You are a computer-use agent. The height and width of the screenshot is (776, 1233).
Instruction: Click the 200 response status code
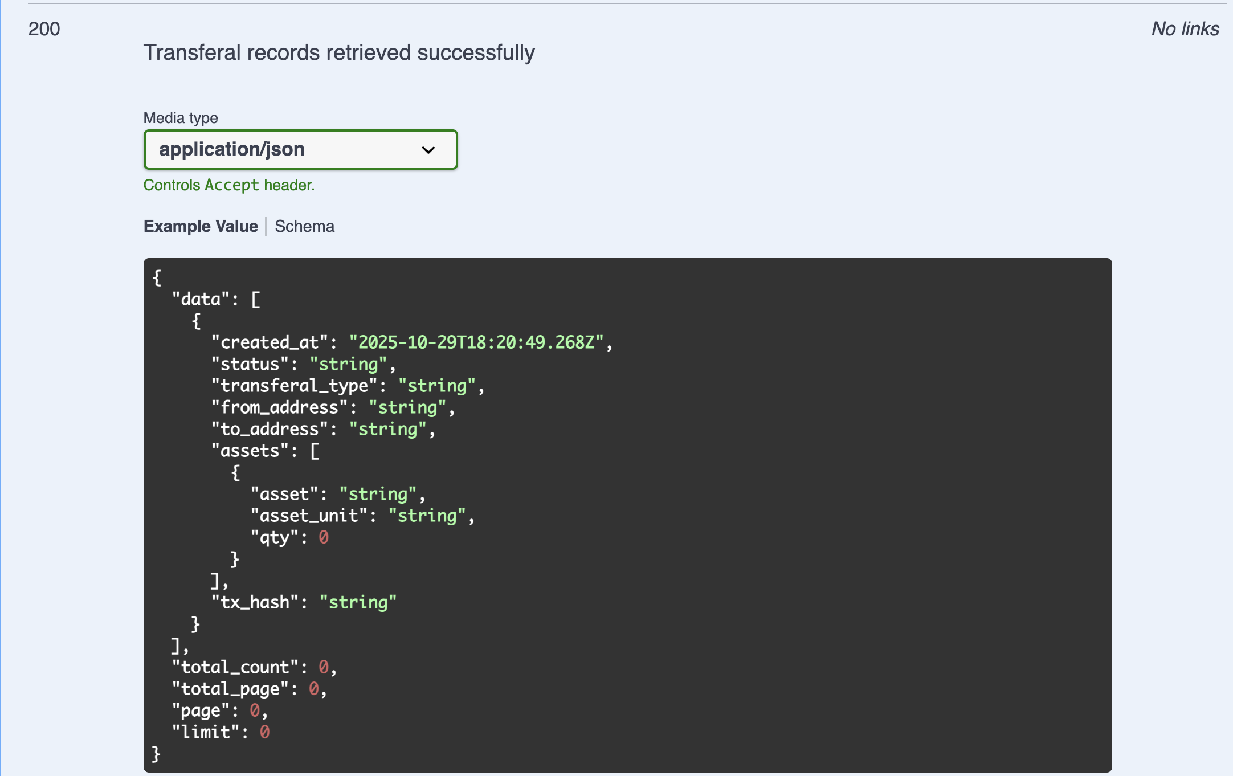pyautogui.click(x=44, y=29)
